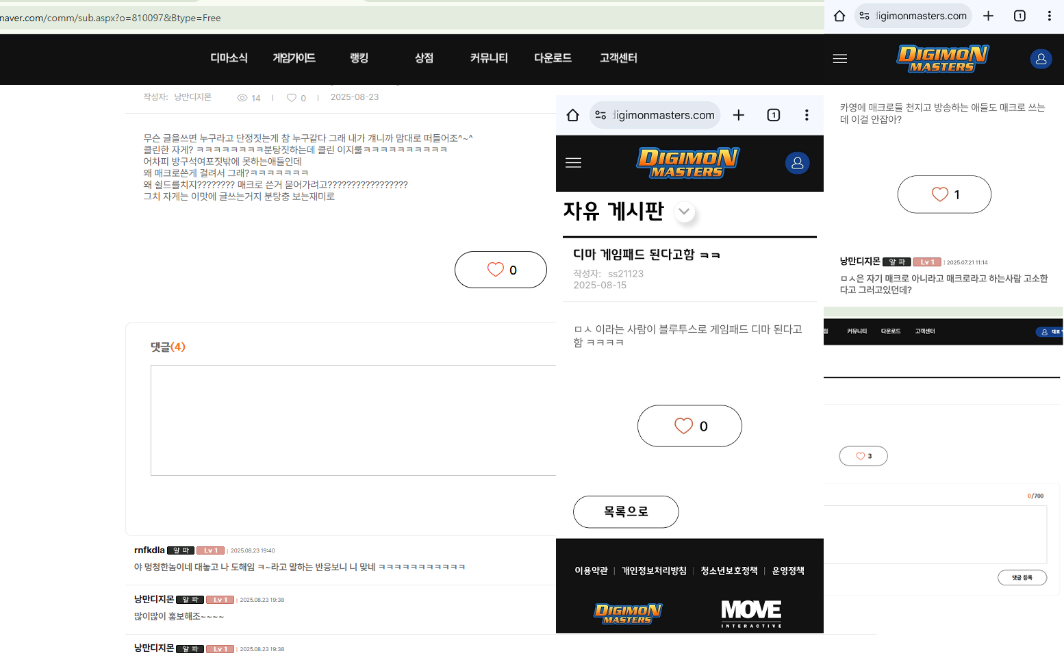The width and height of the screenshot is (1064, 660).
Task: Expand the 자유 게시판 board dropdown chevron
Action: 684,212
